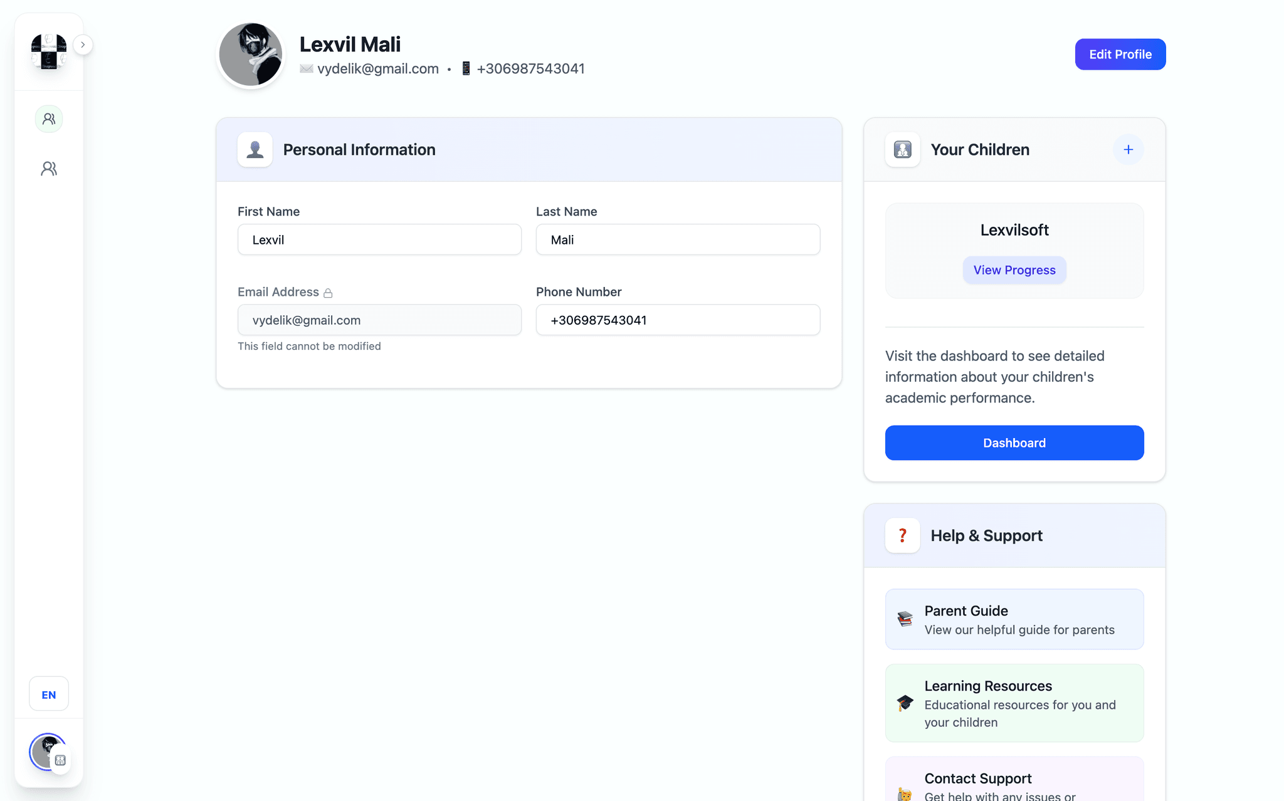Viewport: 1284px width, 801px height.
Task: Open the highlighted green users sidebar icon
Action: tap(49, 118)
